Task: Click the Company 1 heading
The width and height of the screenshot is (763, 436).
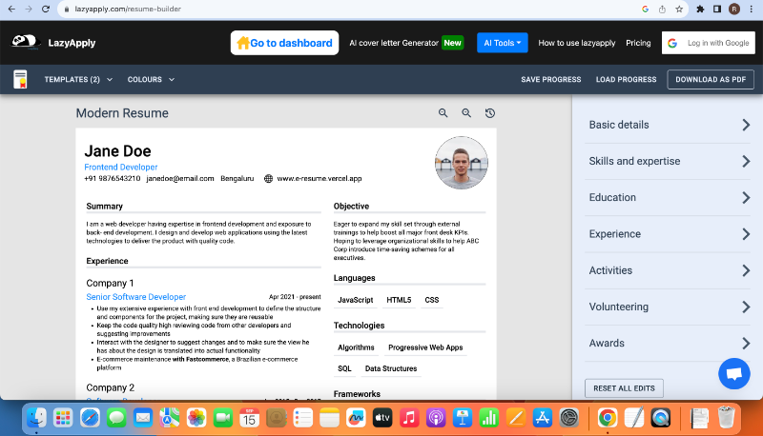Action: click(x=110, y=283)
